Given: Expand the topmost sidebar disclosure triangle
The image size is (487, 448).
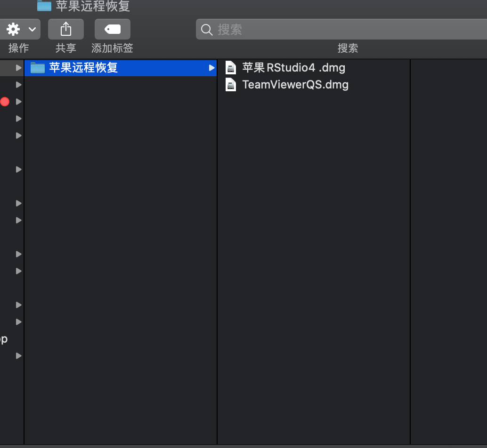Looking at the screenshot, I should [18, 67].
